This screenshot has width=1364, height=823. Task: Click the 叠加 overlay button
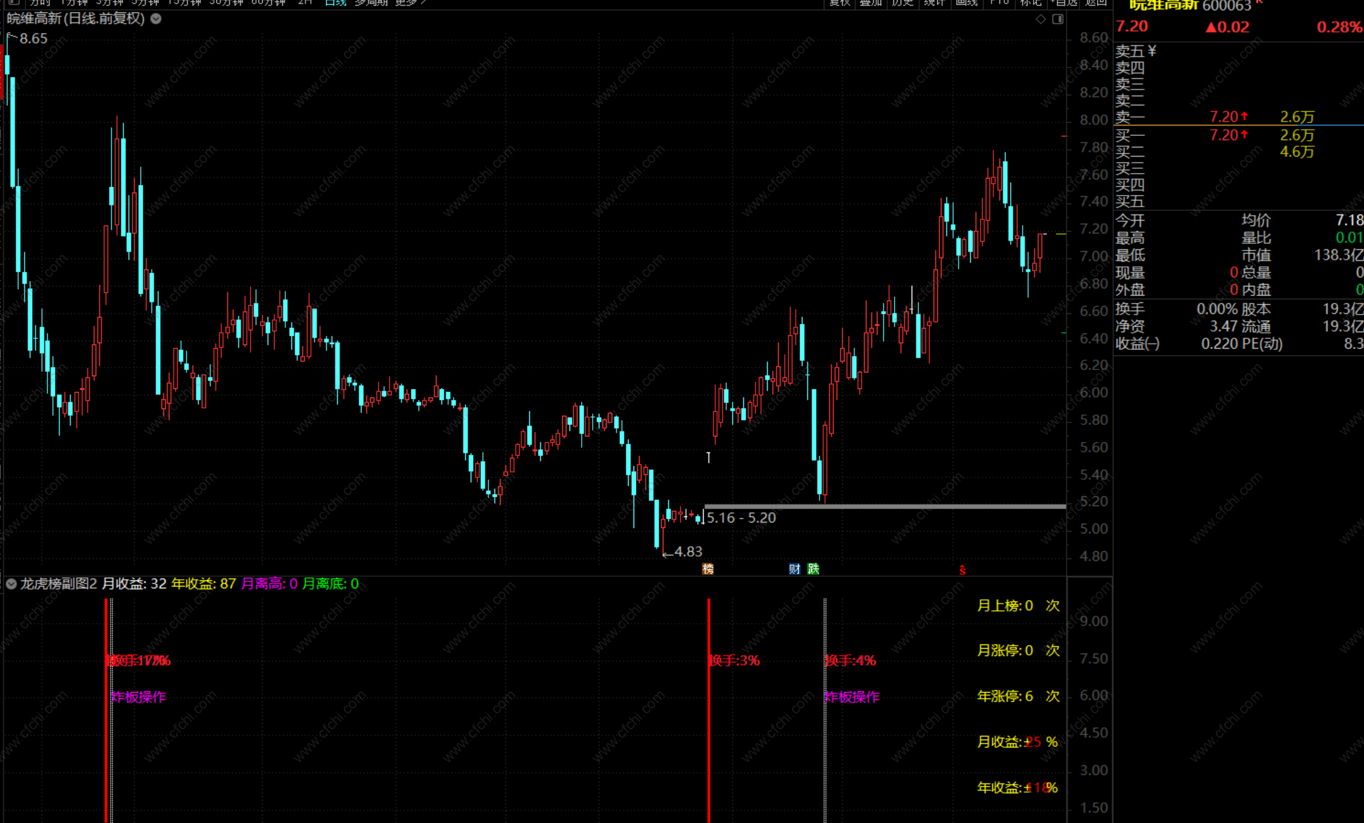coord(871,2)
